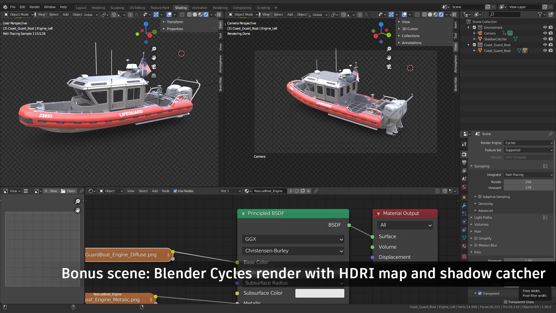This screenshot has height=313, width=556.
Task: Click the zoom magnifier in left viewport
Action: [x=154, y=49]
